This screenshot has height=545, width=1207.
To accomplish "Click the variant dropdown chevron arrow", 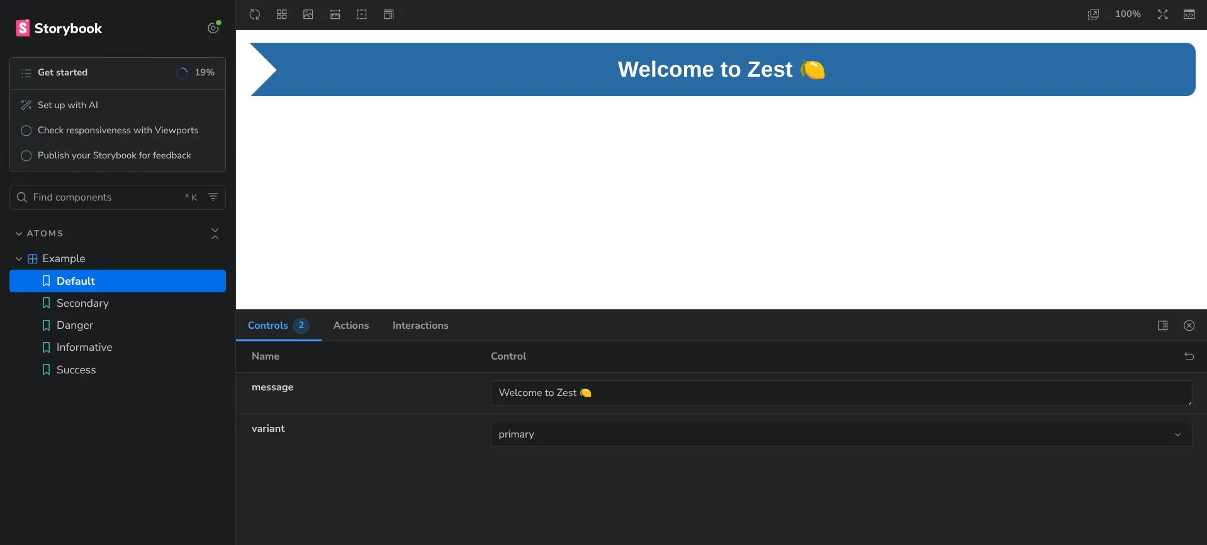I will (1178, 435).
